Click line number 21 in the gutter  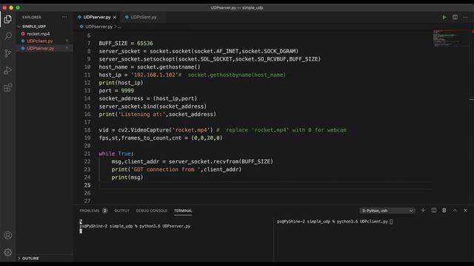(87, 154)
